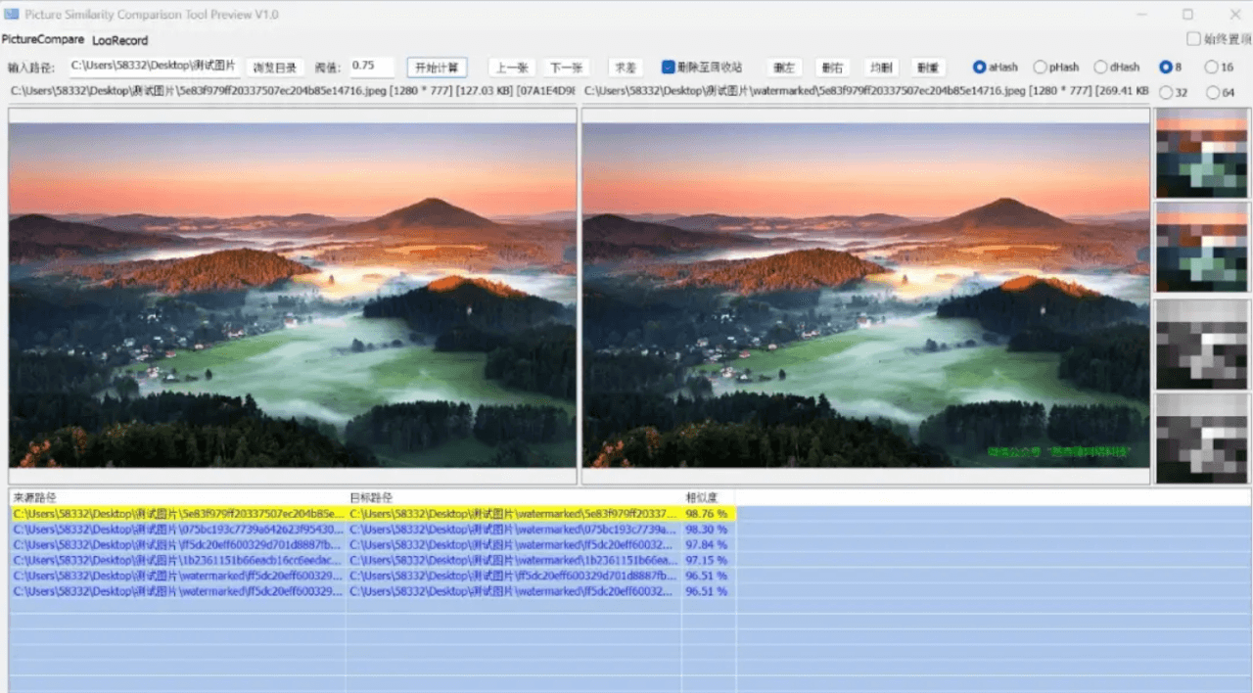Viewport: 1253px width, 693px height.
Task: Toggle the 删除至回收站 checkbox
Action: (669, 68)
